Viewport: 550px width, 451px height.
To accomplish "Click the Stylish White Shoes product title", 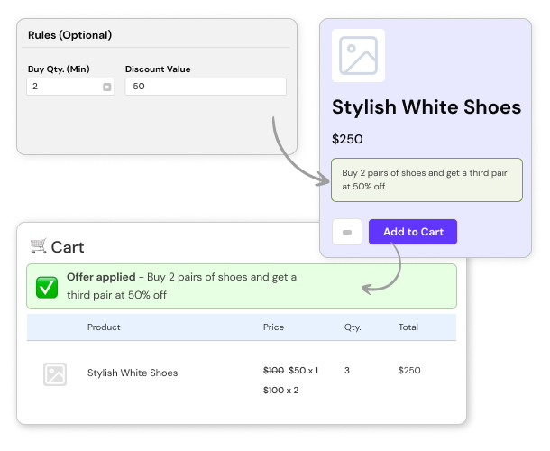I will [426, 107].
